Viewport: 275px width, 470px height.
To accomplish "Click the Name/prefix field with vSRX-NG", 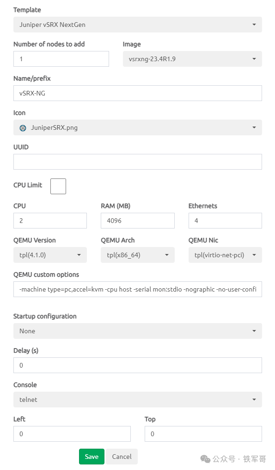I will tap(138, 93).
